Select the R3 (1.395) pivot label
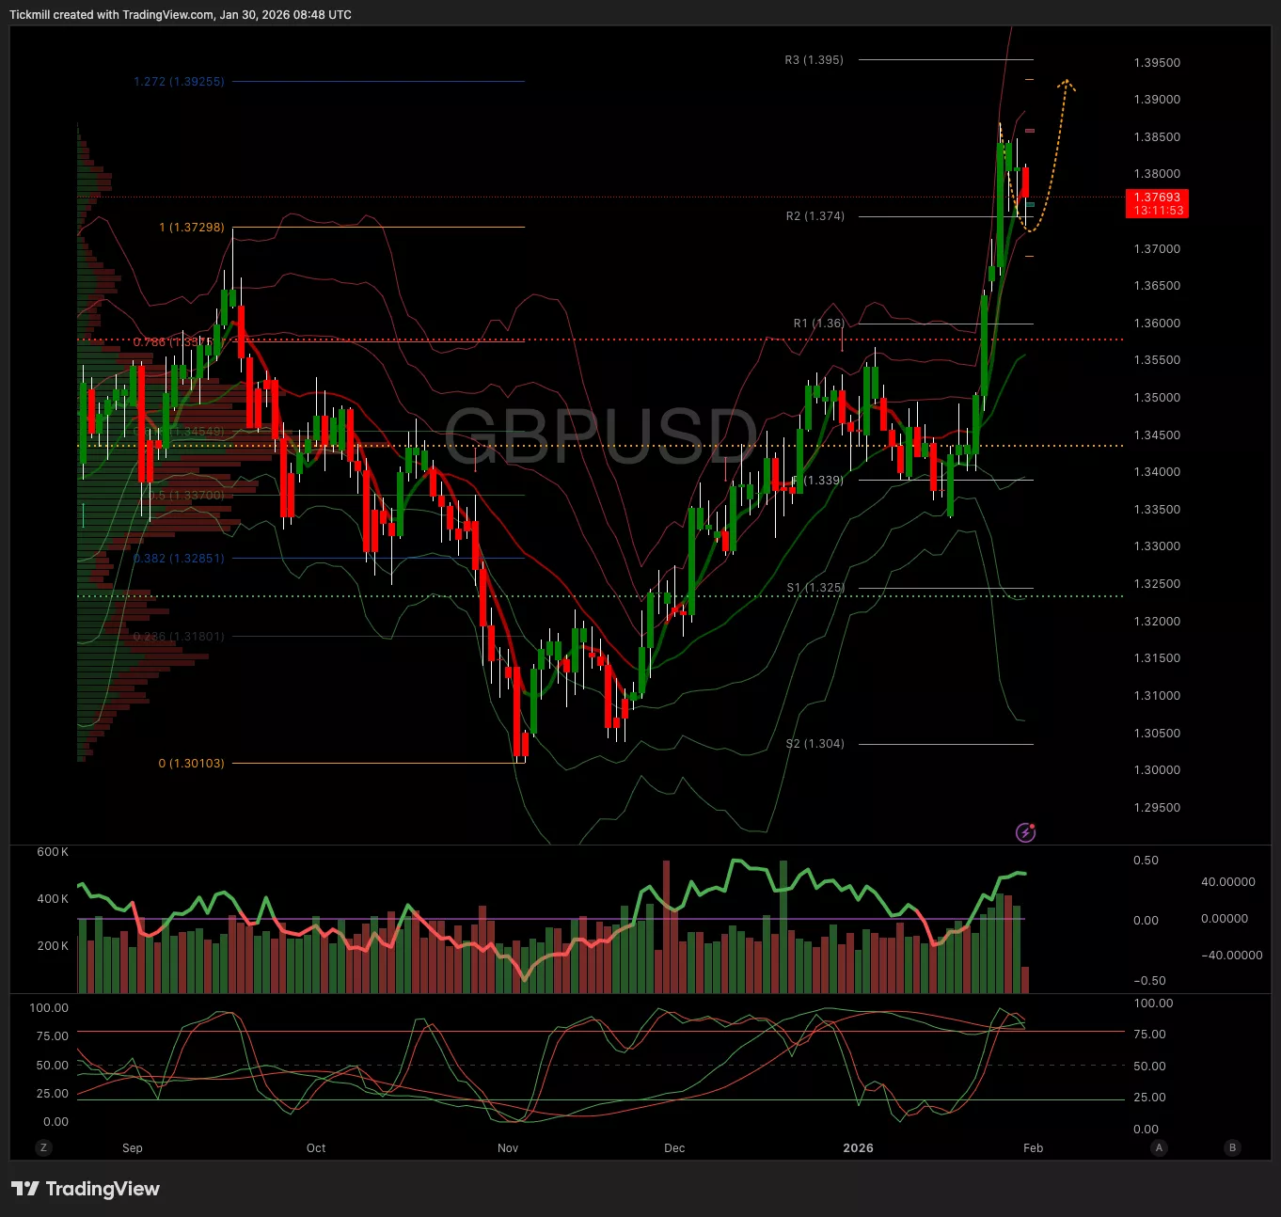Viewport: 1281px width, 1217px height. point(814,60)
